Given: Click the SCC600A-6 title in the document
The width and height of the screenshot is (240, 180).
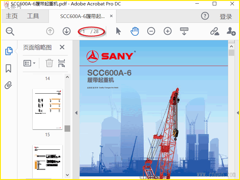Looking at the screenshot, I should click(x=109, y=73).
